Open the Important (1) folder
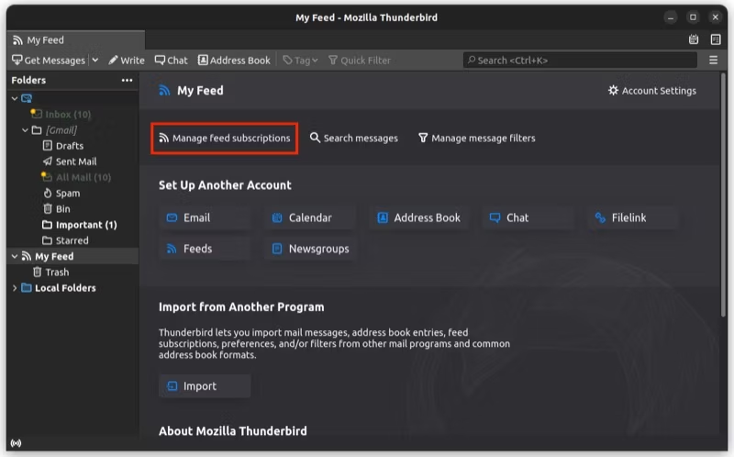The height and width of the screenshot is (457, 734). click(80, 225)
